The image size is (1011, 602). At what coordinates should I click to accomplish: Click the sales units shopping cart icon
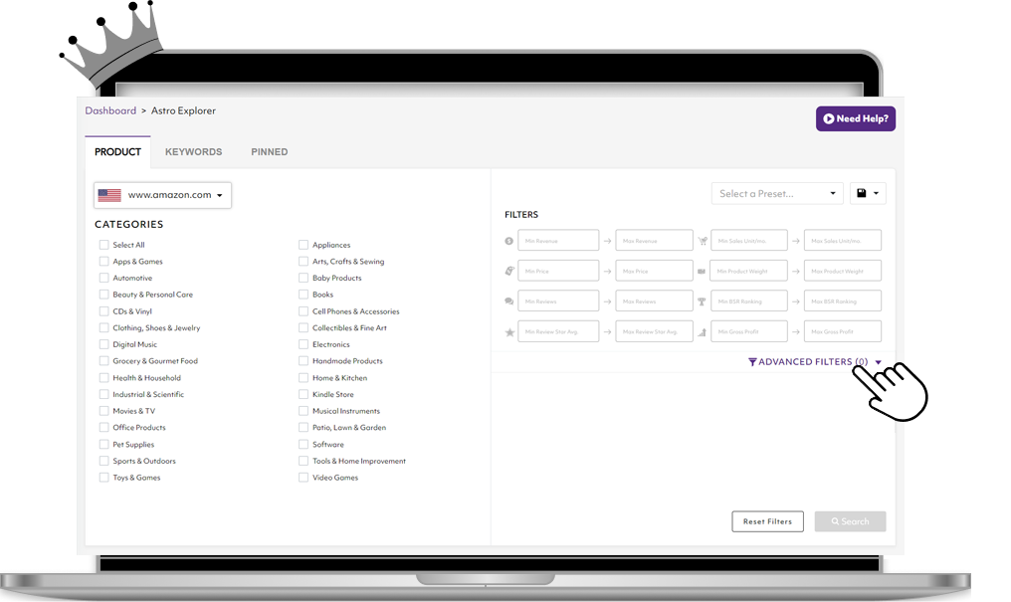tap(703, 241)
